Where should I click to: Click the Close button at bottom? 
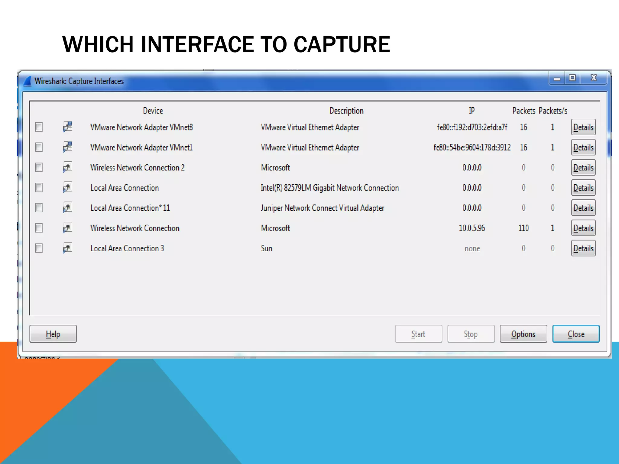point(576,334)
